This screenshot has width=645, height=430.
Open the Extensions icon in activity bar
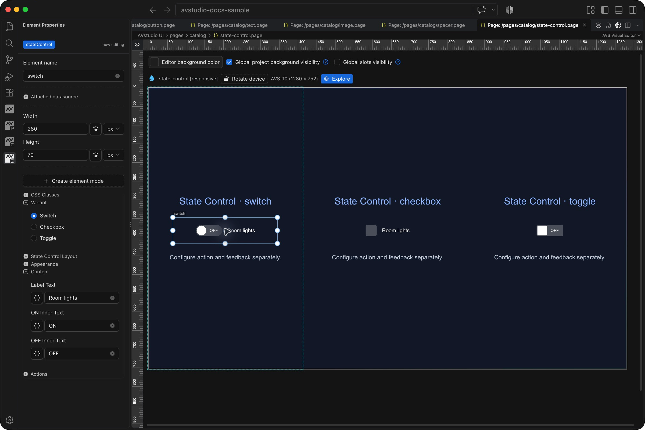tap(9, 93)
